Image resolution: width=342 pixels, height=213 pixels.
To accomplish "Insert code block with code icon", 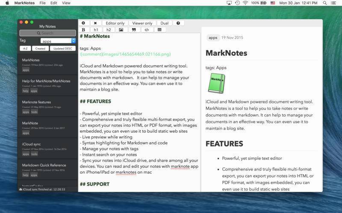I will point(147,30).
